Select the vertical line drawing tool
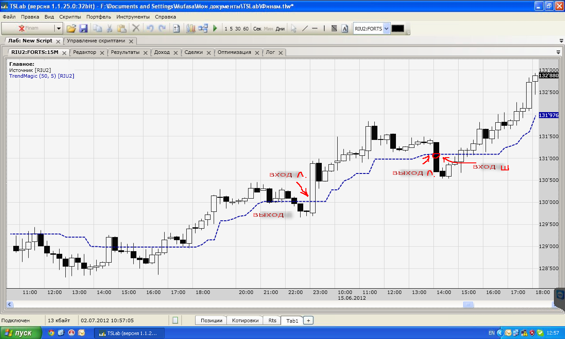This screenshot has height=339, width=565. tap(324, 29)
